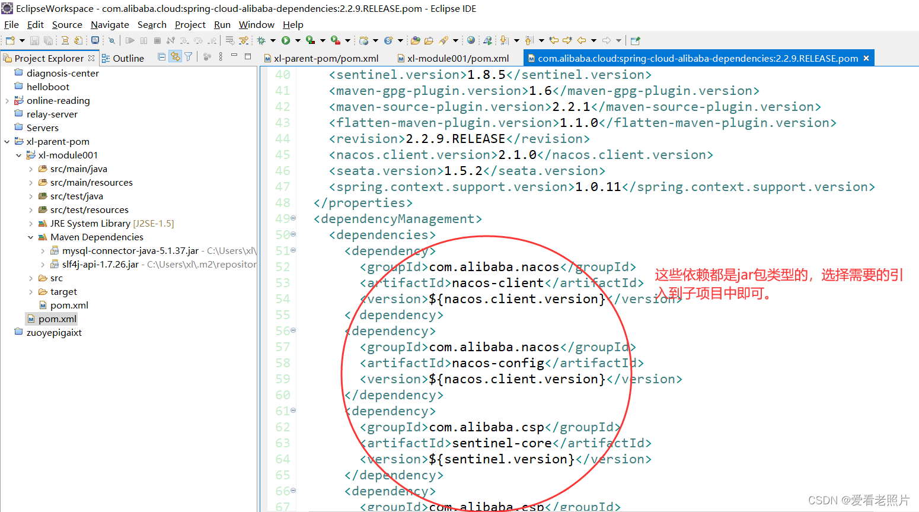Click the Next Annotation icon

(504, 40)
